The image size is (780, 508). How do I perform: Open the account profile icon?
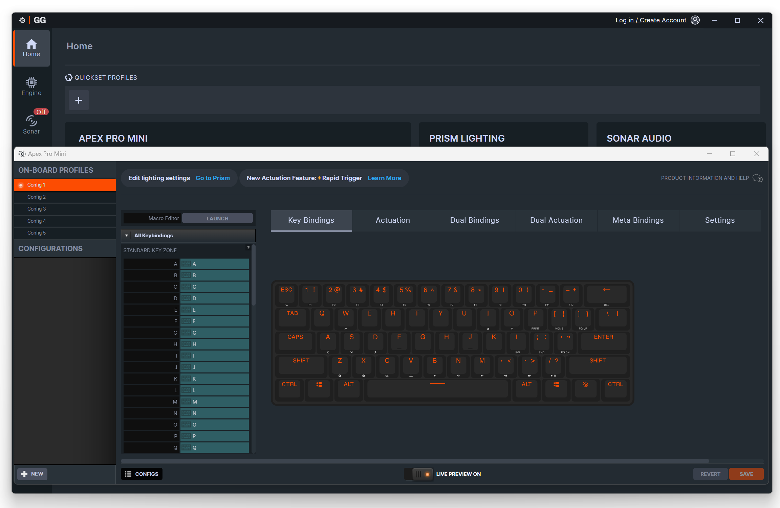click(695, 20)
